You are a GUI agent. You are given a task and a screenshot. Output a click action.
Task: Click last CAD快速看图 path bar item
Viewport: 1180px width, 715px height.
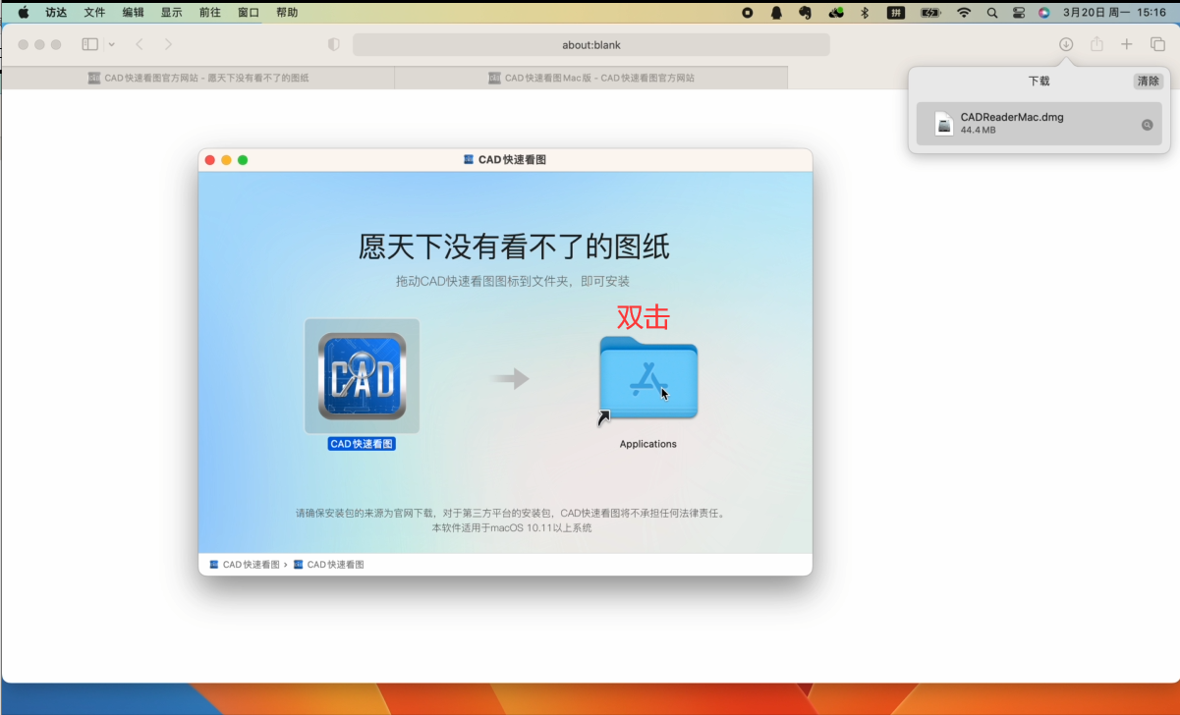(328, 565)
